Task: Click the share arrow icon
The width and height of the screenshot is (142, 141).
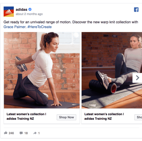Action: (x=35, y=133)
